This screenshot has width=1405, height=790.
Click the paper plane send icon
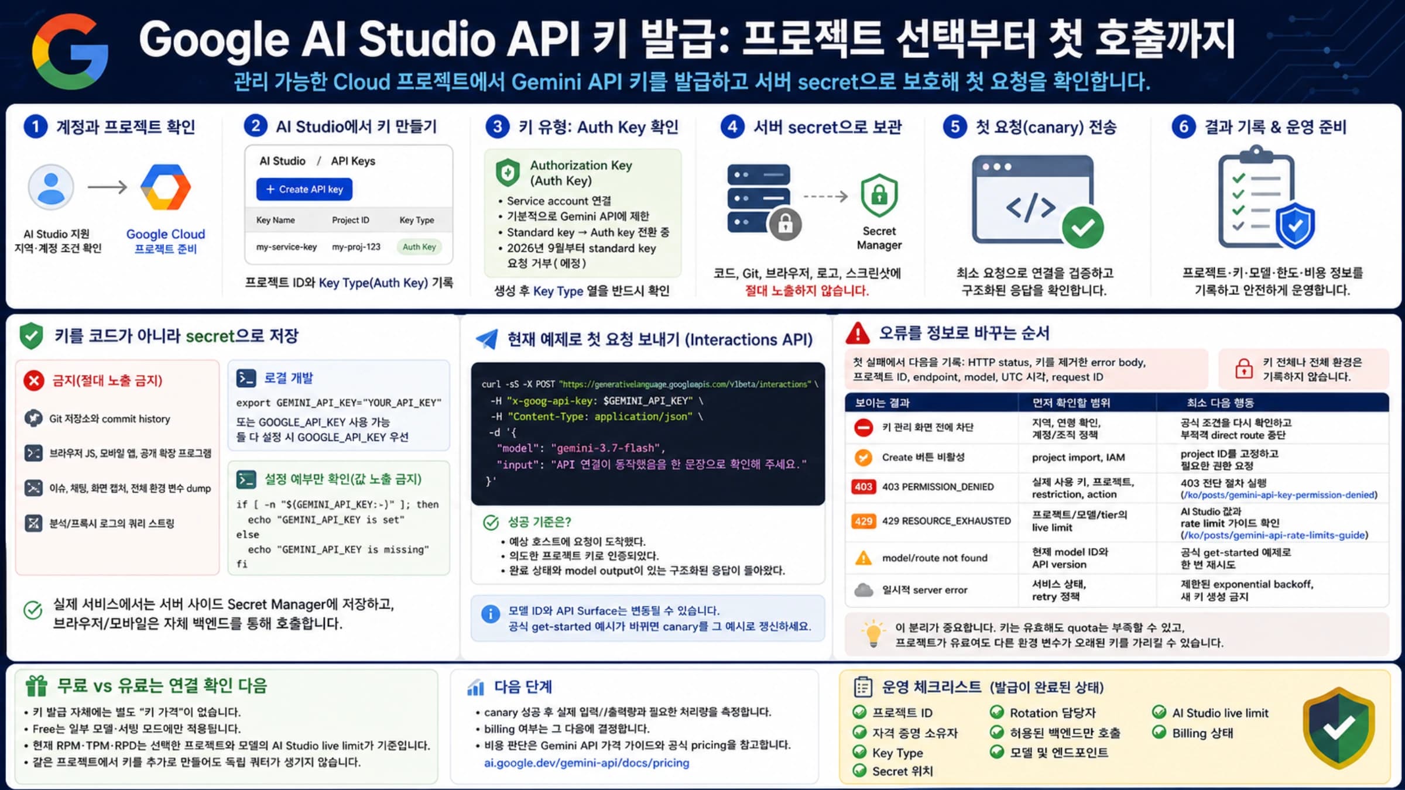point(487,339)
